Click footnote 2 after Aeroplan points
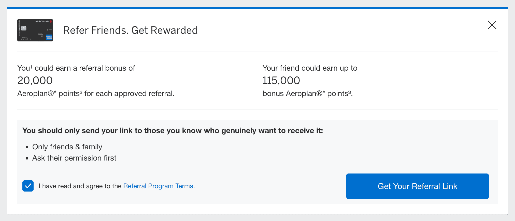Screen dimensions: 515x221 pos(81,92)
